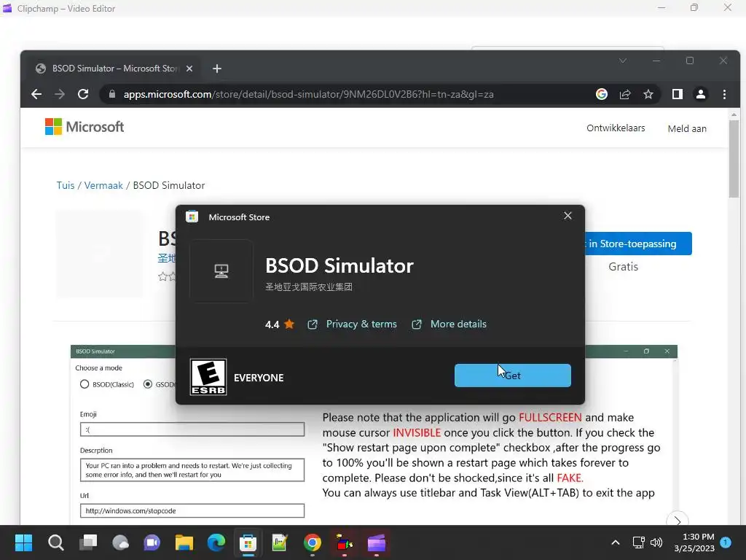Open the Ontwikkelaars menu item
Image resolution: width=746 pixels, height=560 pixels.
(x=616, y=128)
